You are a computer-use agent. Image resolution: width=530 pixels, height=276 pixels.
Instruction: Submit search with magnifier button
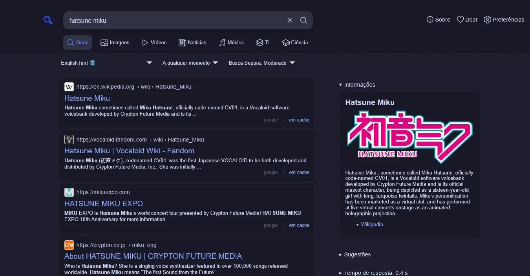pyautogui.click(x=303, y=20)
